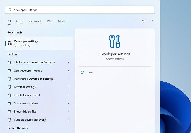Open the Developer settings best match result
This screenshot has width=191, height=133.
click(39, 43)
